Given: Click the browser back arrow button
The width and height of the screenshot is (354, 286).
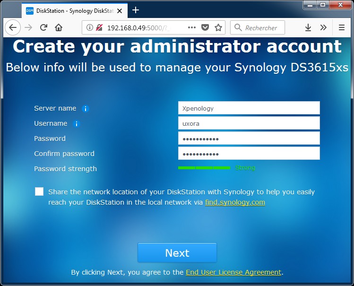Looking at the screenshot, I should tap(13, 27).
